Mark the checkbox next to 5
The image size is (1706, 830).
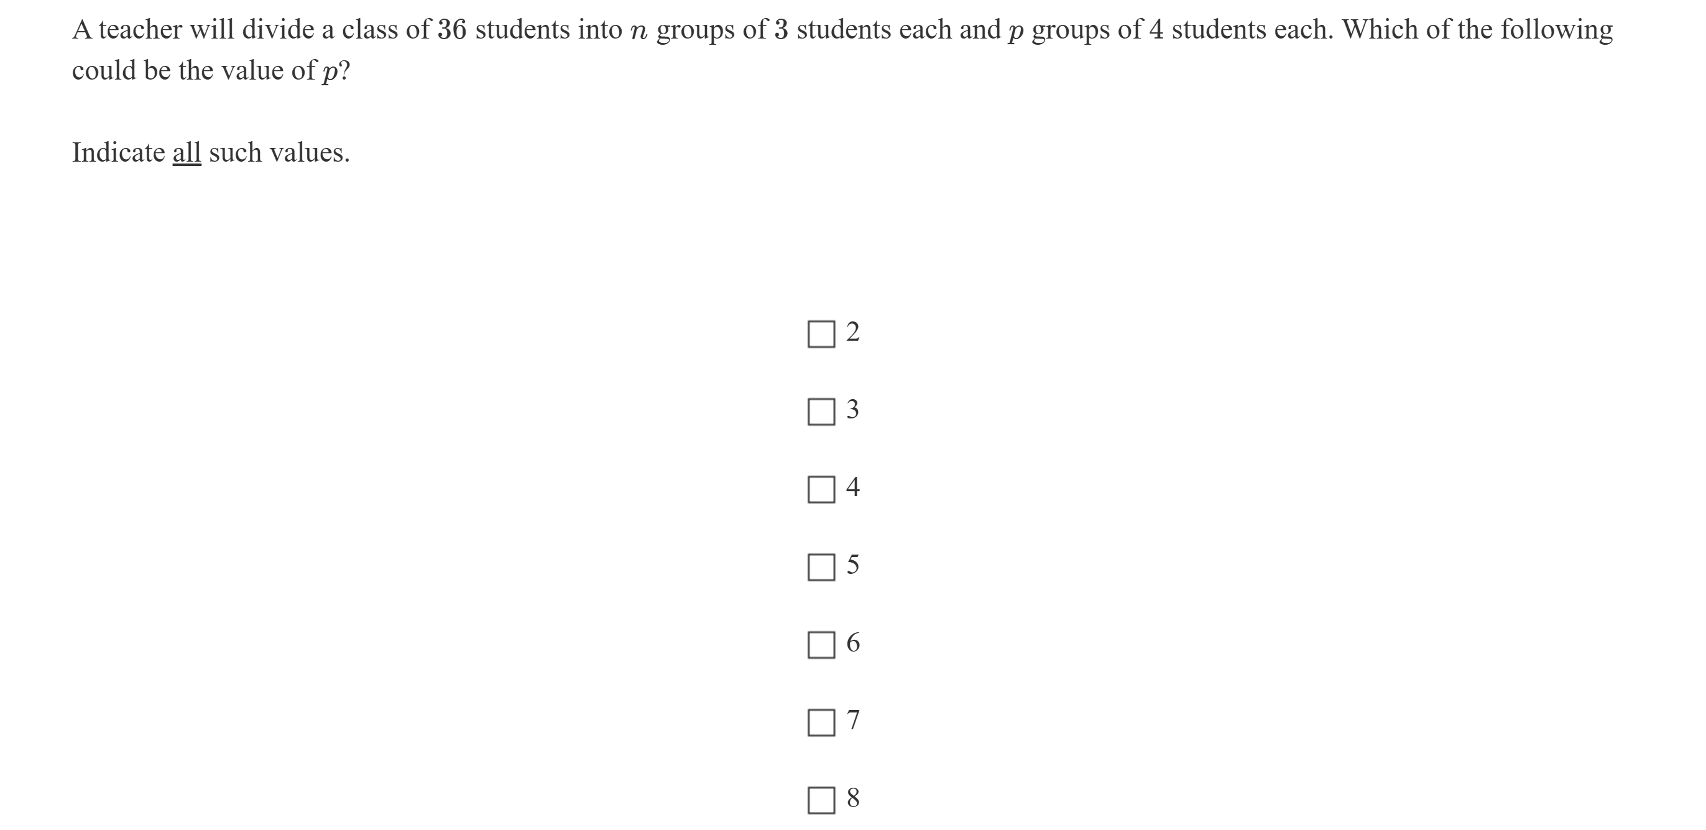tap(821, 567)
